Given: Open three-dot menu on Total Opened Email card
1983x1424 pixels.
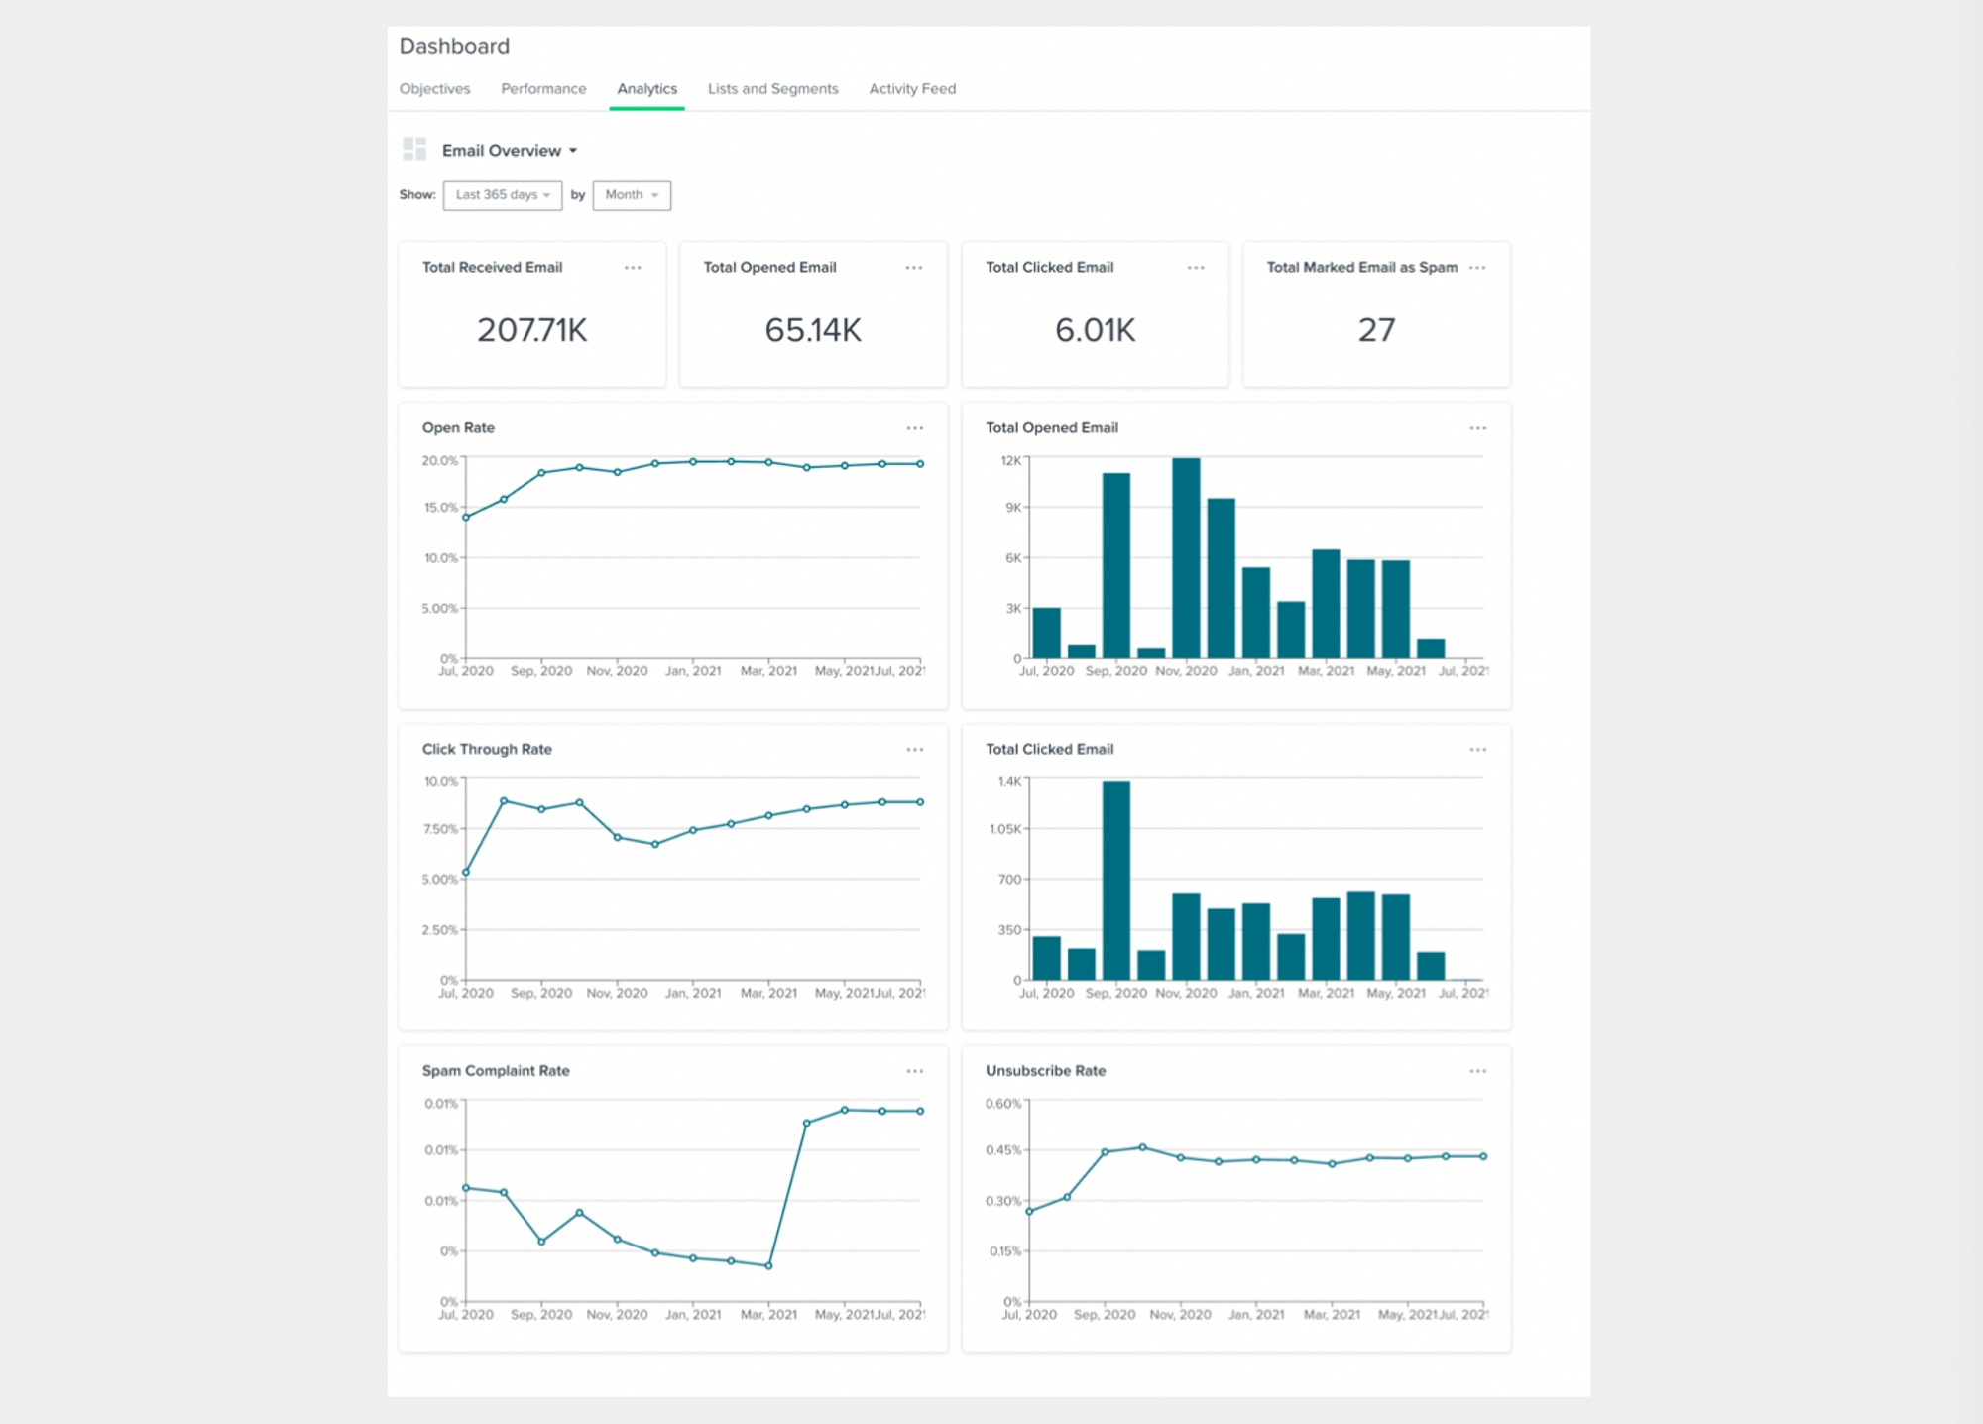Looking at the screenshot, I should (x=914, y=268).
